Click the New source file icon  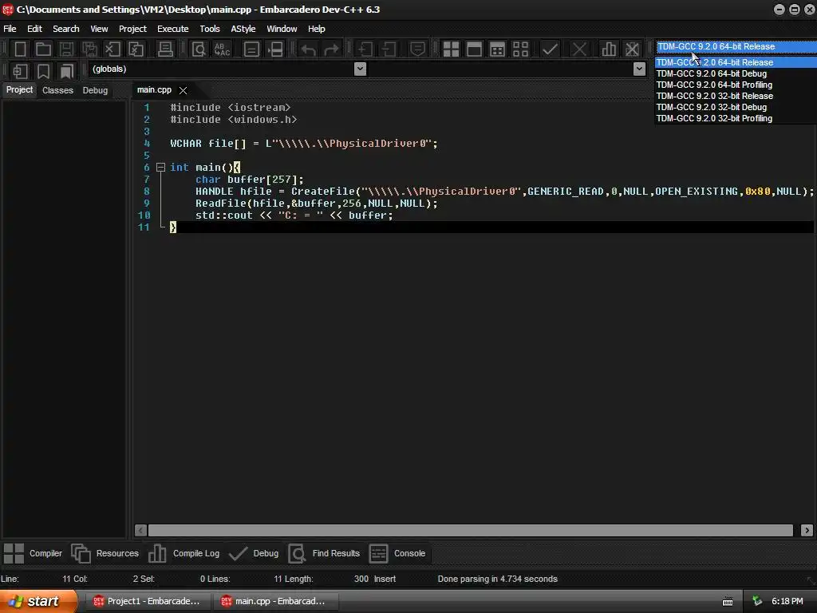click(x=20, y=49)
